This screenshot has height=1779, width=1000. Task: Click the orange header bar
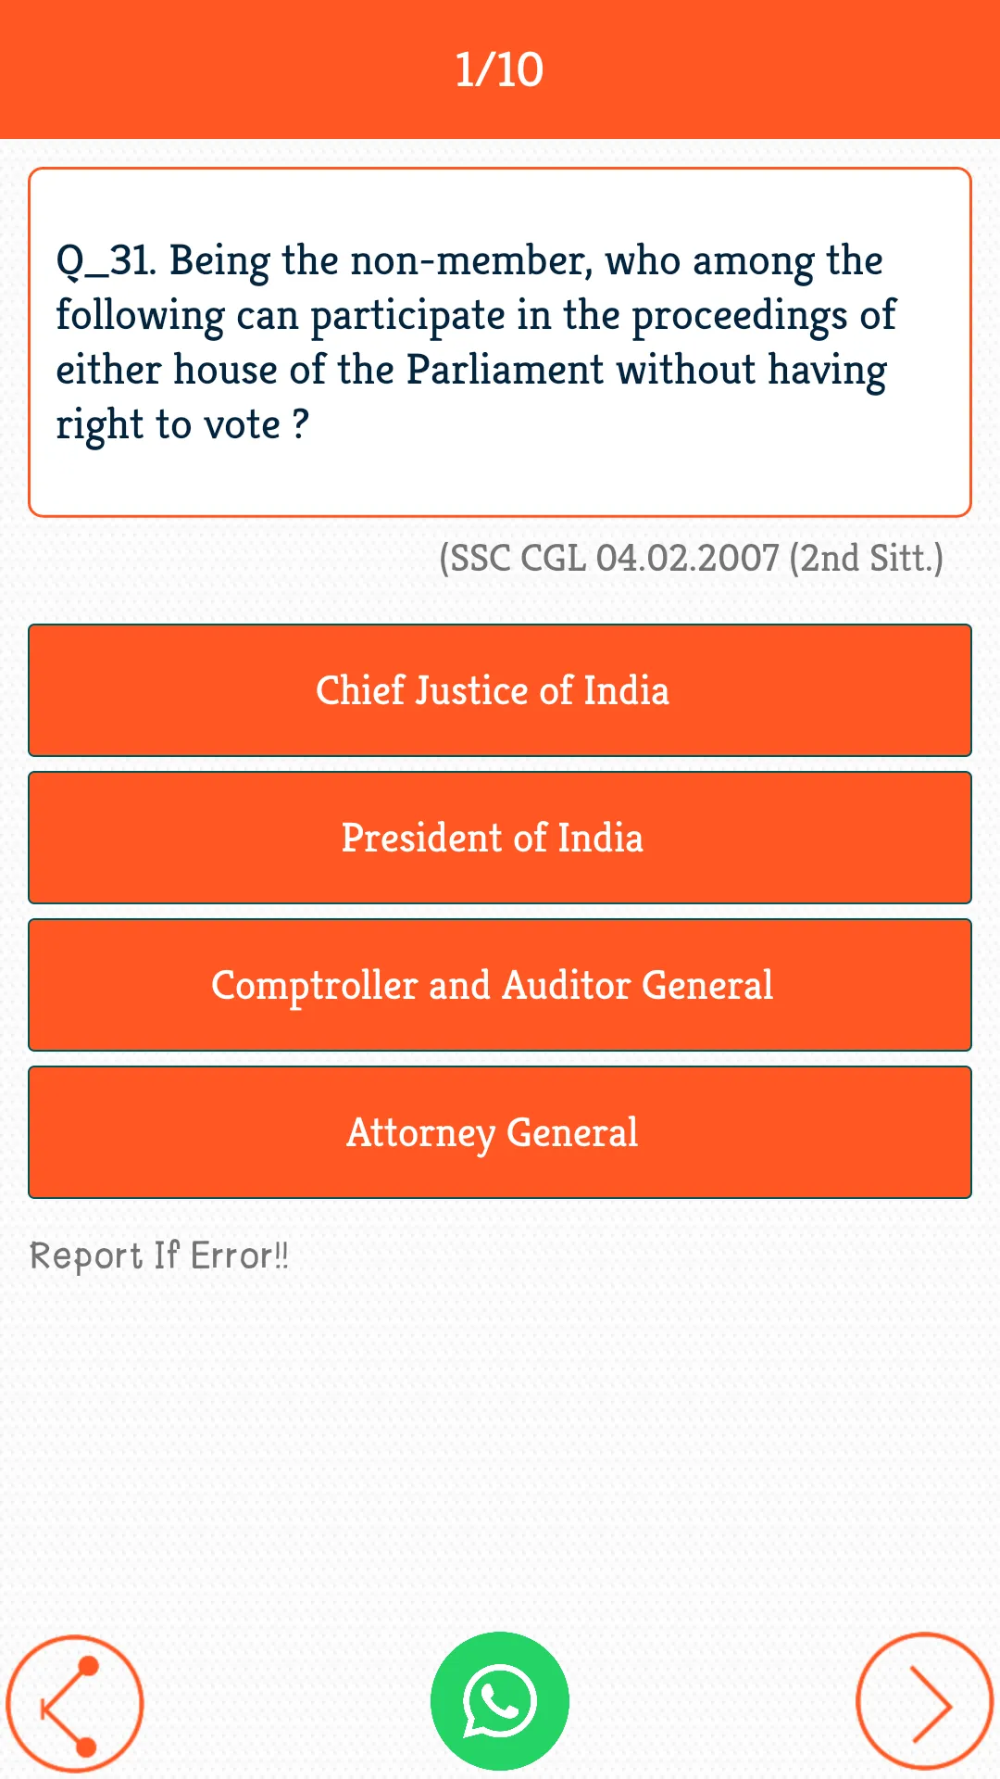500,69
